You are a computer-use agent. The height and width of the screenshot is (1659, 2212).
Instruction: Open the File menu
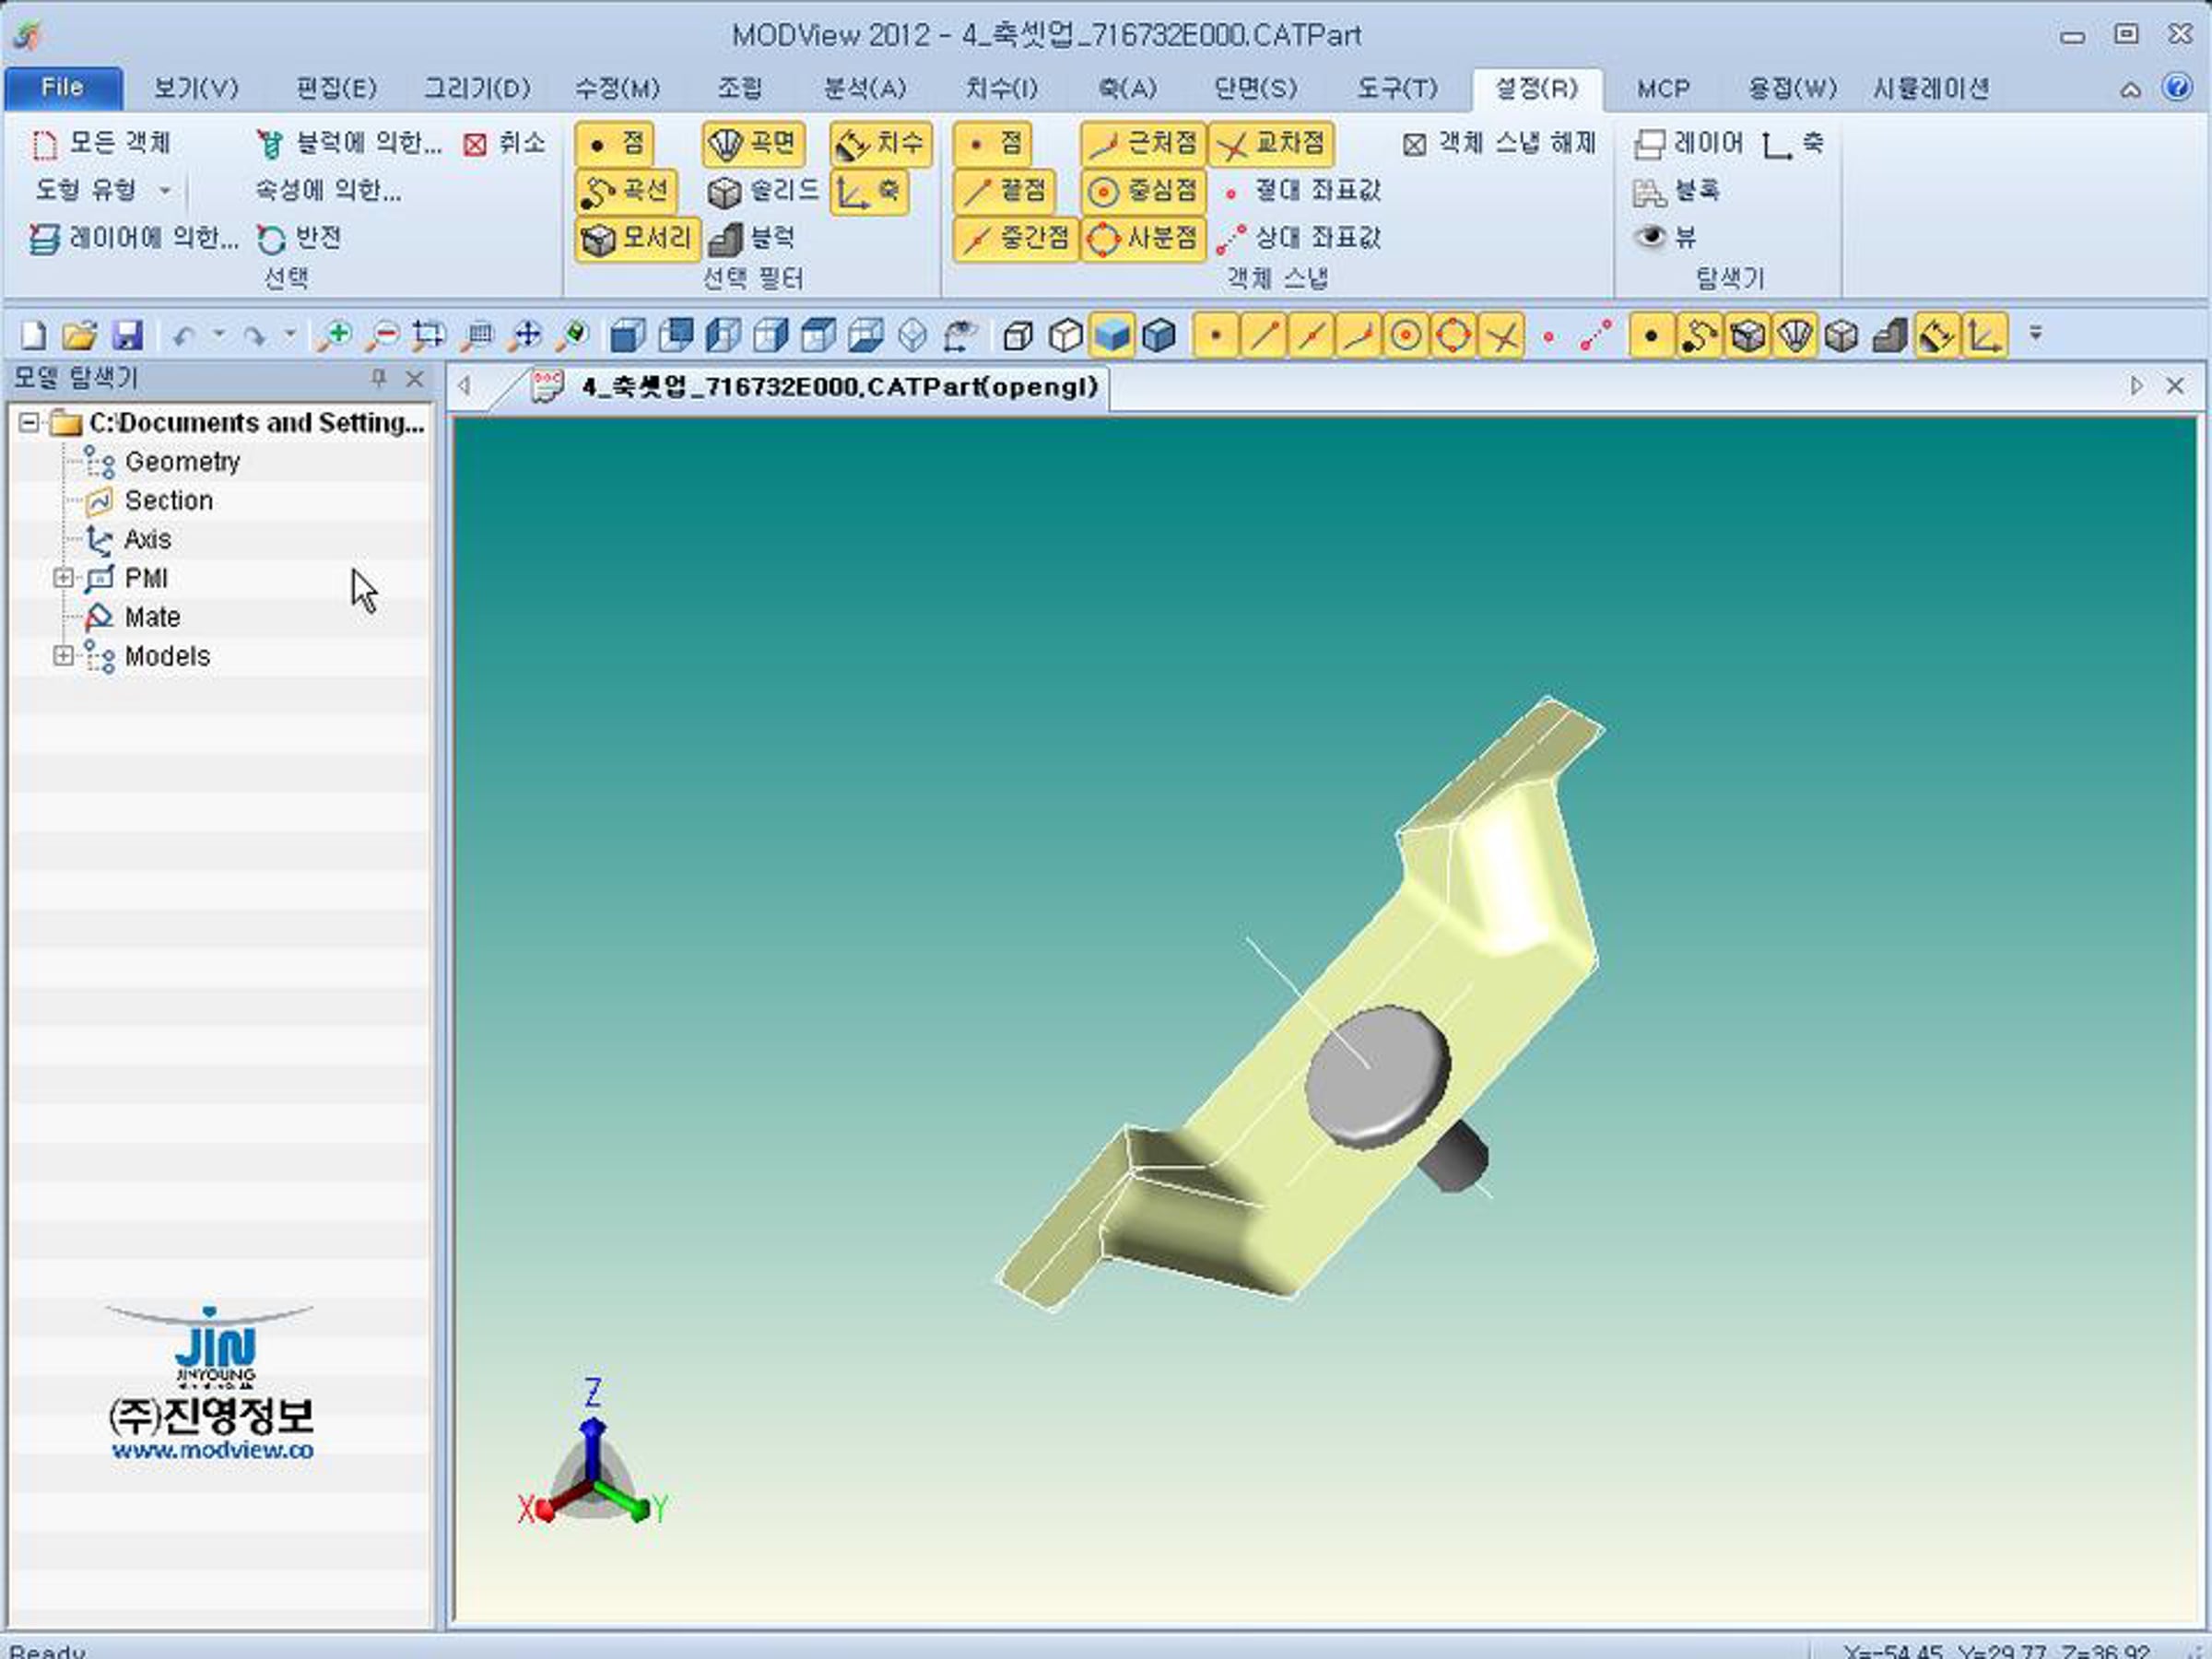coord(63,88)
